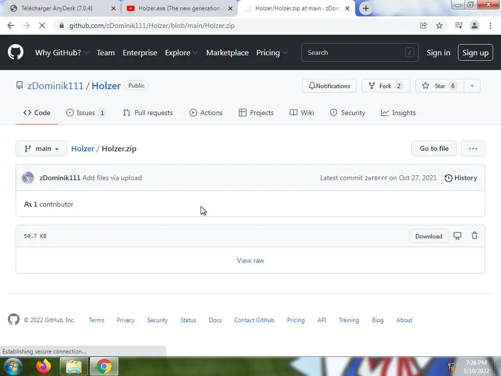The width and height of the screenshot is (501, 376).
Task: Click the Add files via upload commit message
Action: (112, 178)
